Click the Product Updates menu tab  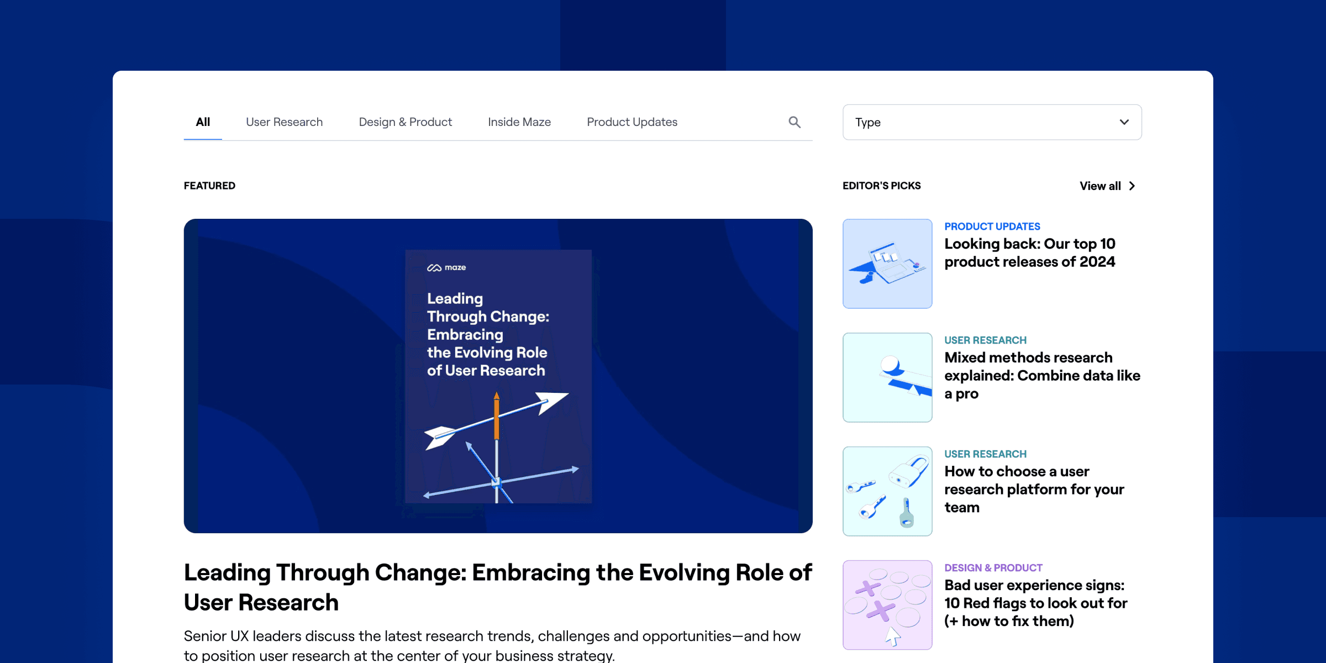click(x=633, y=122)
